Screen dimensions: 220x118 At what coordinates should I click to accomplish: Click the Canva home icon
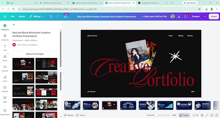[5, 16]
